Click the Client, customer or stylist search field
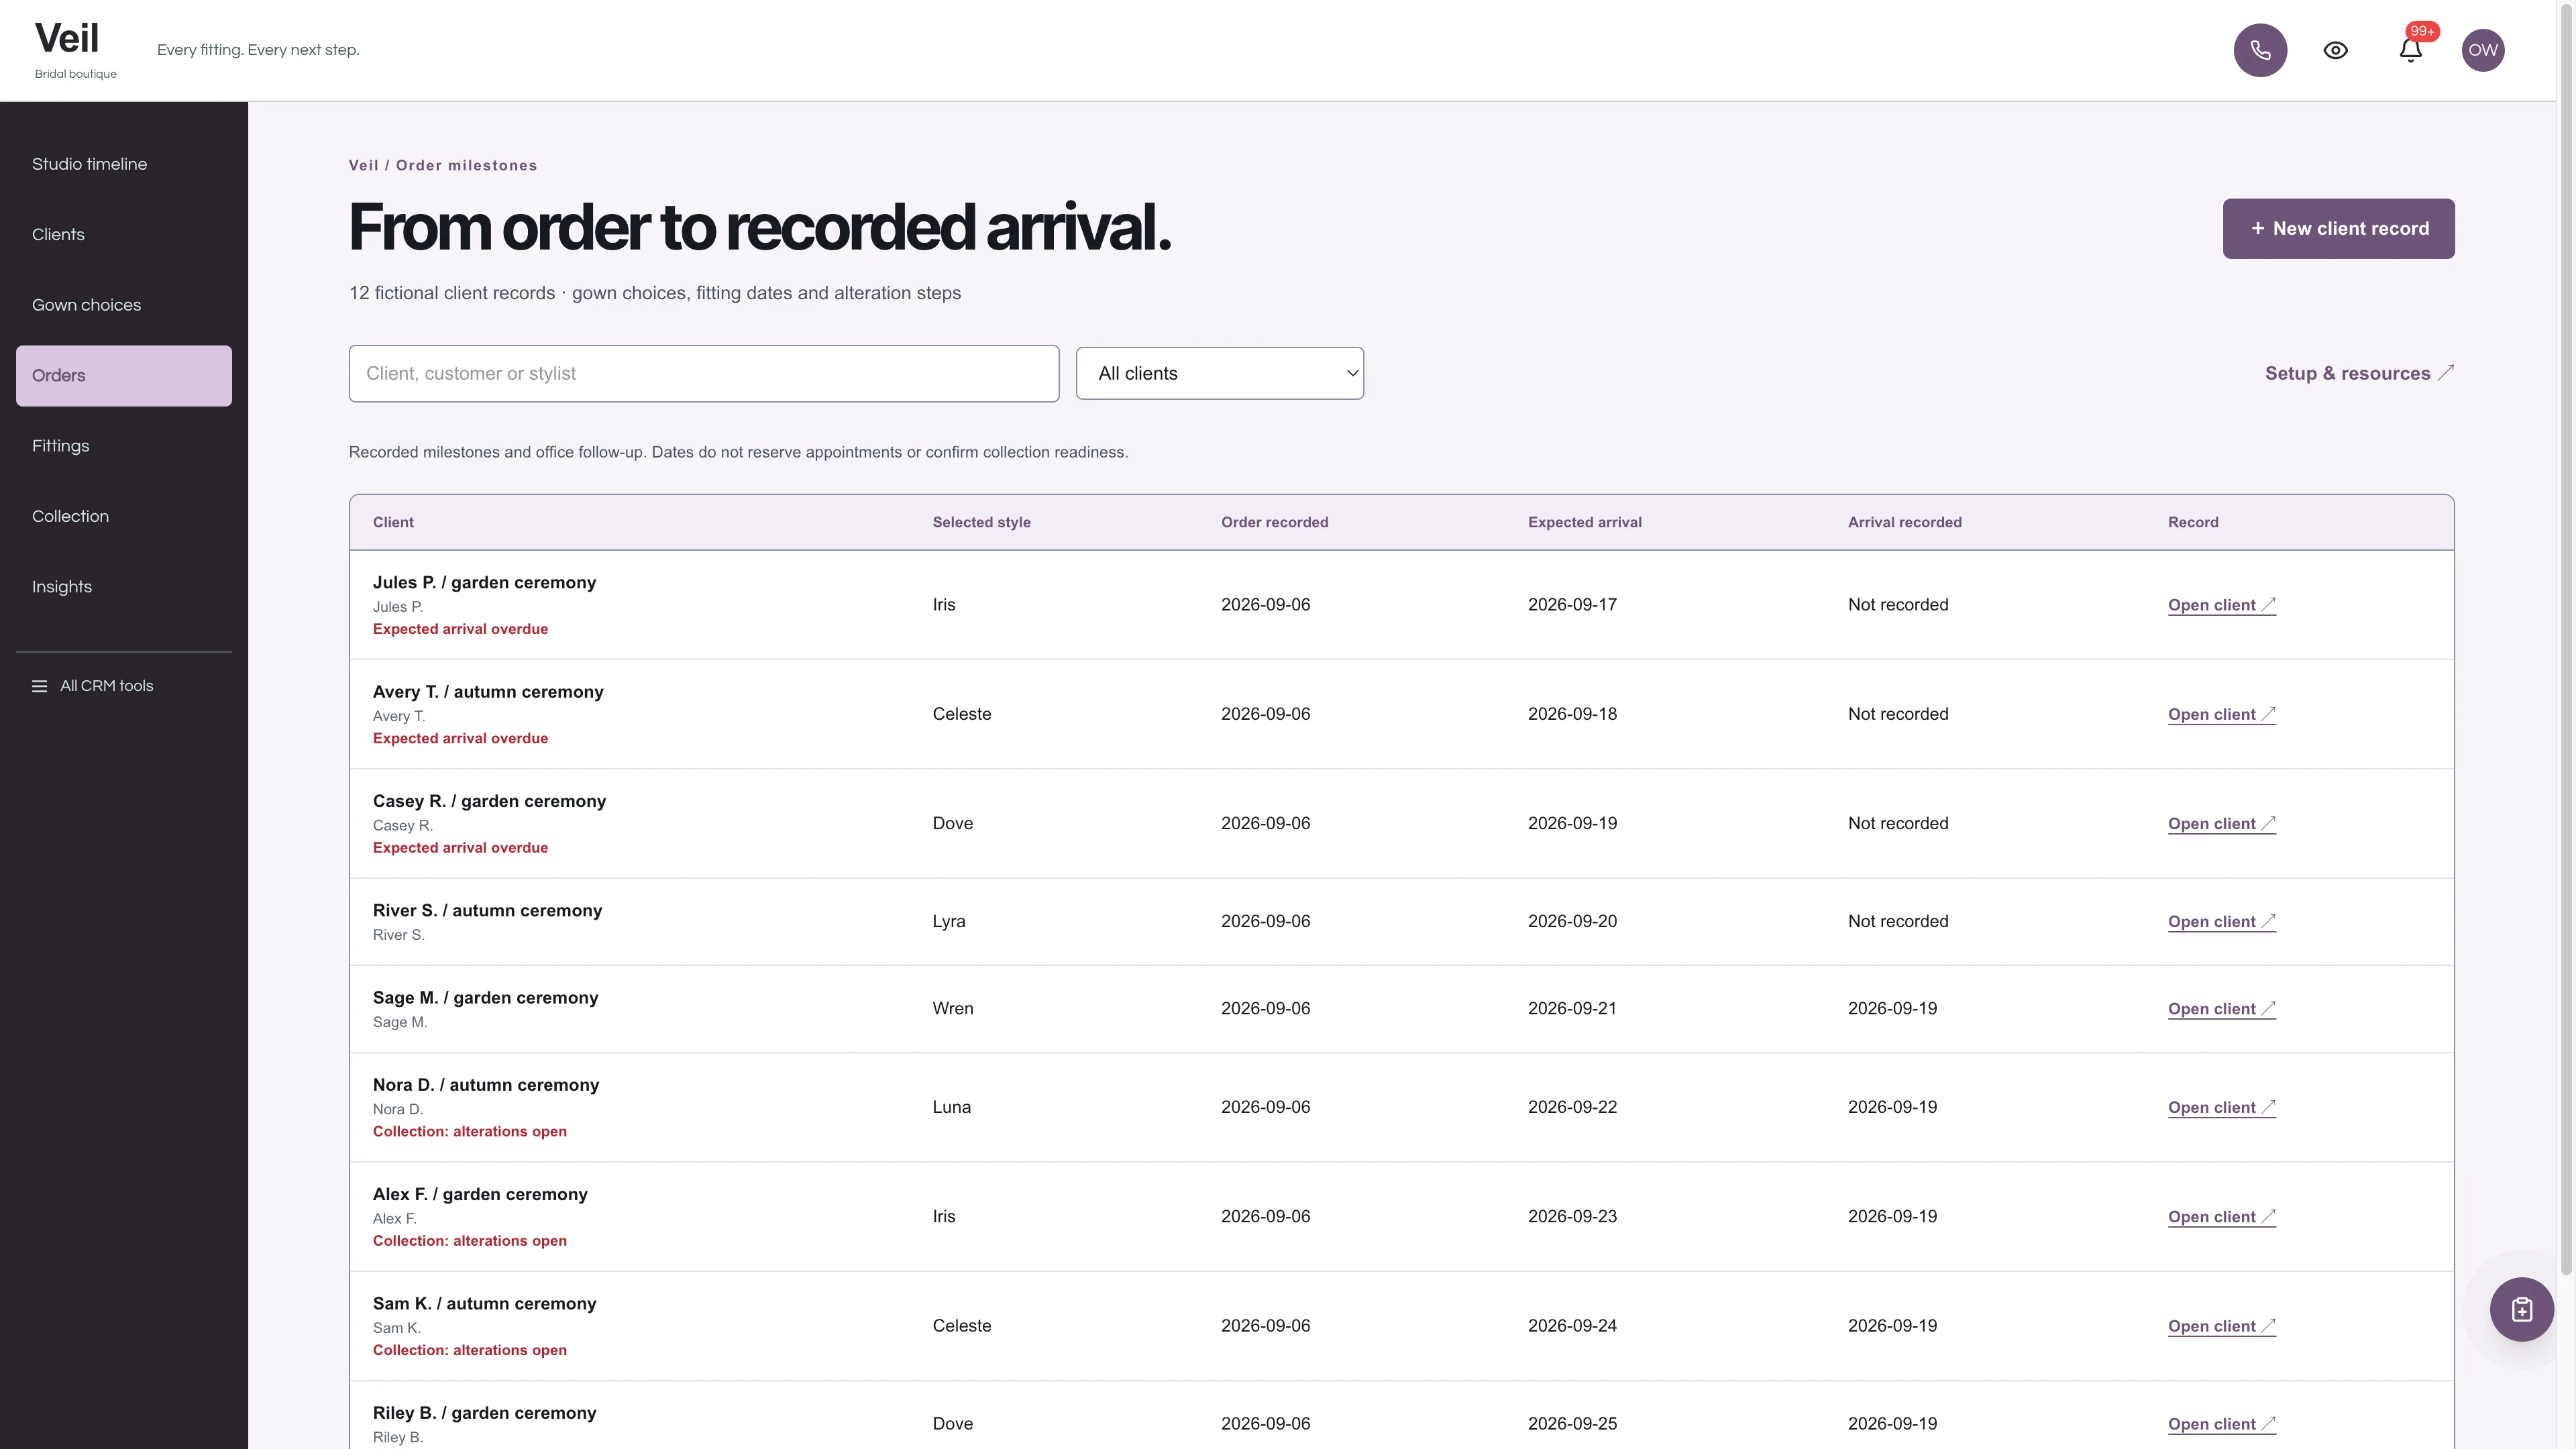This screenshot has height=1449, width=2576. pyautogui.click(x=703, y=374)
